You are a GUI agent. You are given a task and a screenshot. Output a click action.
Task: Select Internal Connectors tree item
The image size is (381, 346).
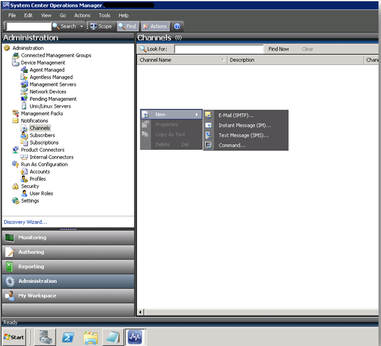tap(52, 157)
